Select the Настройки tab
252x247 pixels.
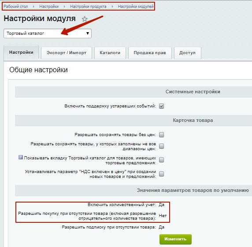21,52
